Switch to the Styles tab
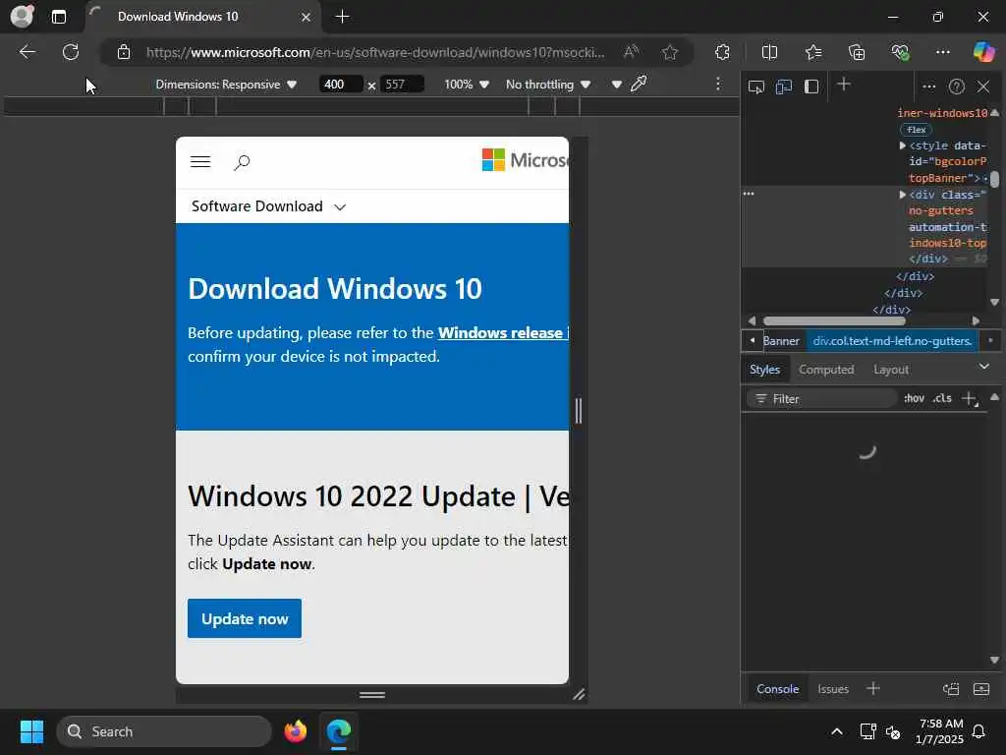The width and height of the screenshot is (1006, 755). (x=764, y=370)
